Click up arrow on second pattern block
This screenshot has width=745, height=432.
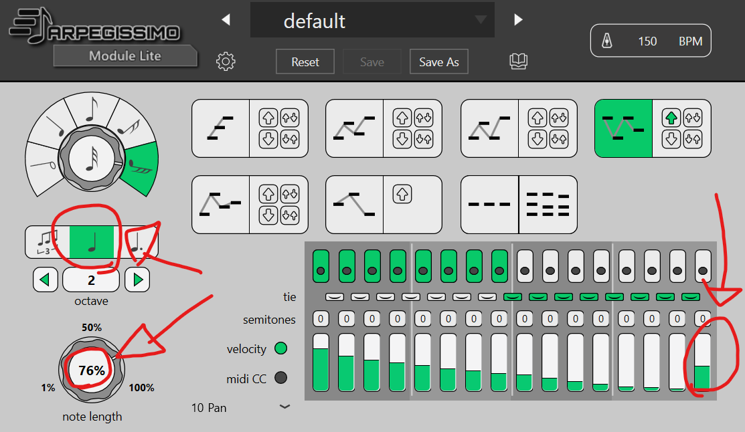(x=402, y=118)
